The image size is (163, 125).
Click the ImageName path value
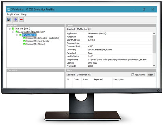tap(117, 60)
